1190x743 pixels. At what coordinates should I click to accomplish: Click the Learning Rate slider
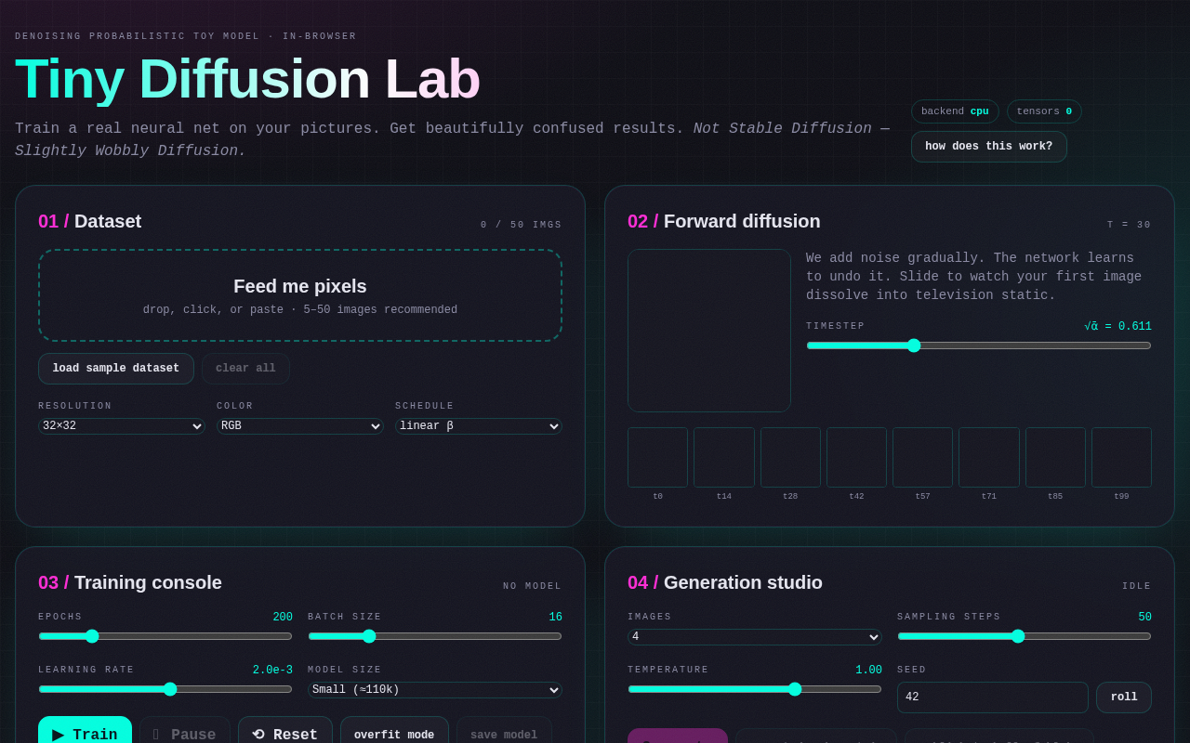pos(165,689)
